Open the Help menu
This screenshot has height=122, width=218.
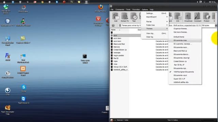[152, 9]
